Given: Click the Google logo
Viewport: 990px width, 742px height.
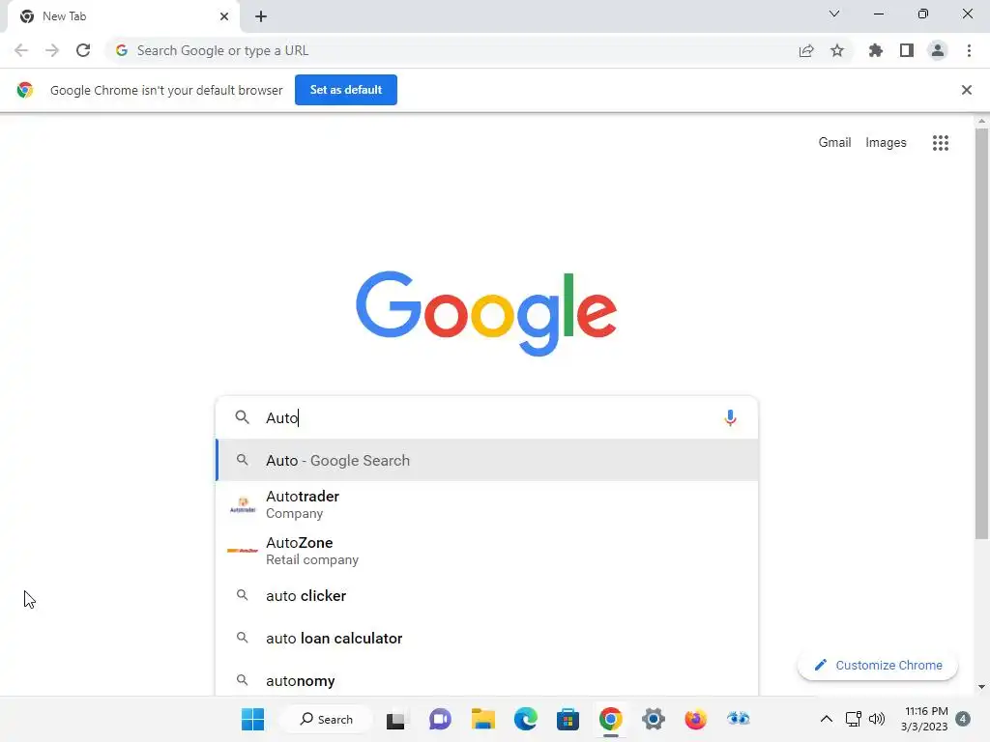Looking at the screenshot, I should 486,313.
